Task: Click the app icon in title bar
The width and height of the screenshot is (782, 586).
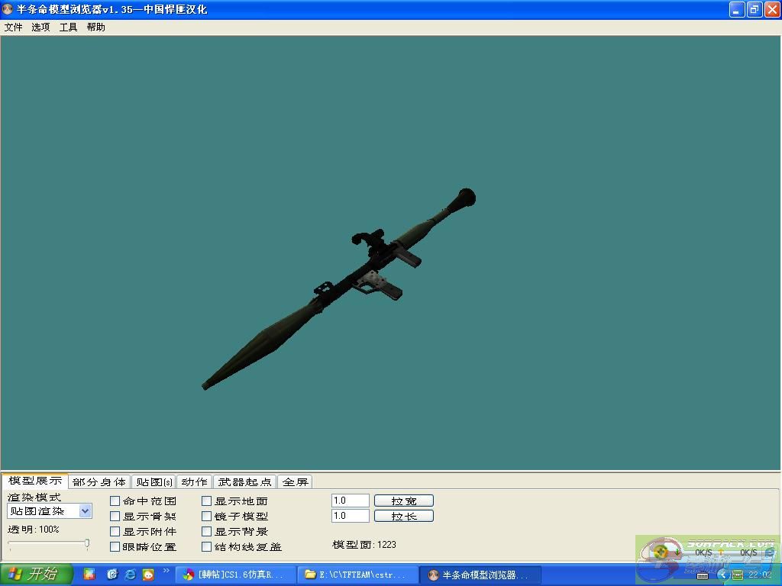Action: tap(8, 9)
